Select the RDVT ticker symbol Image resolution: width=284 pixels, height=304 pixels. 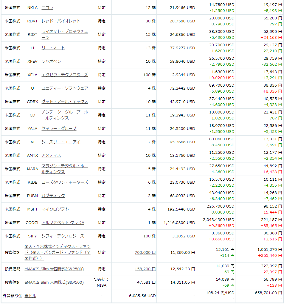(32, 21)
